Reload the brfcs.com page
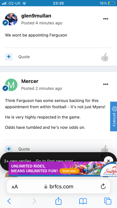The width and height of the screenshot is (117, 208). (x=103, y=187)
